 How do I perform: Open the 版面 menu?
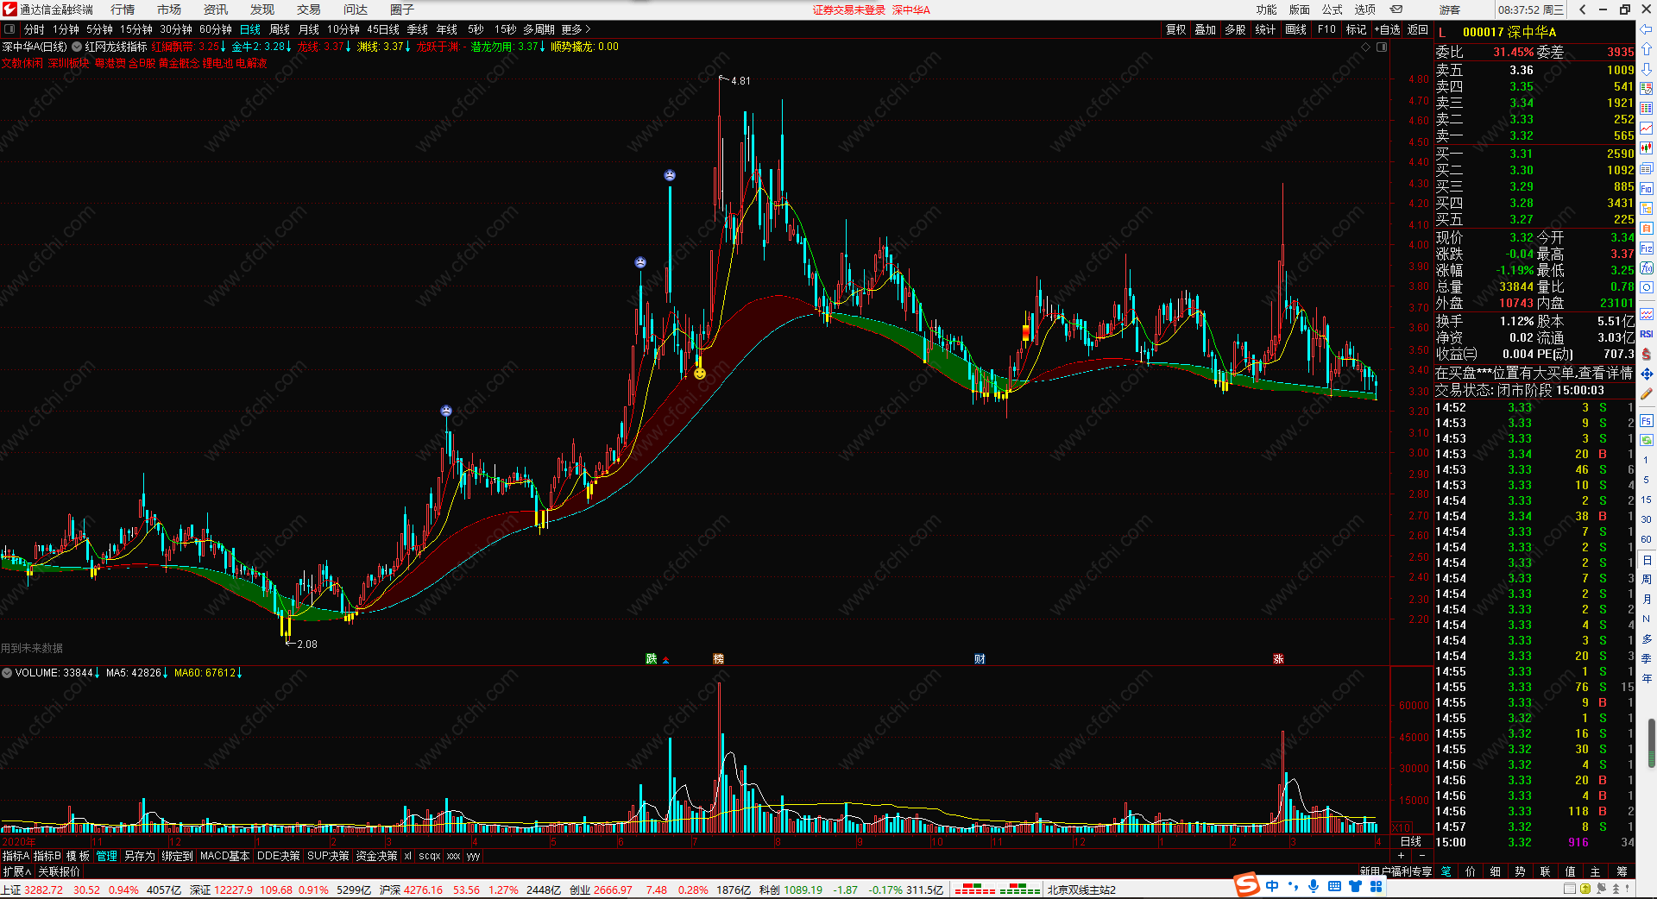(1300, 9)
